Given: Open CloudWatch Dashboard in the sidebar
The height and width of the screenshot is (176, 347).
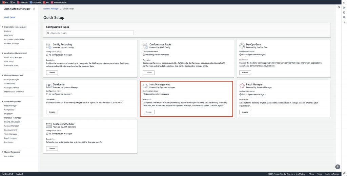Looking at the screenshot, I should pos(14,39).
